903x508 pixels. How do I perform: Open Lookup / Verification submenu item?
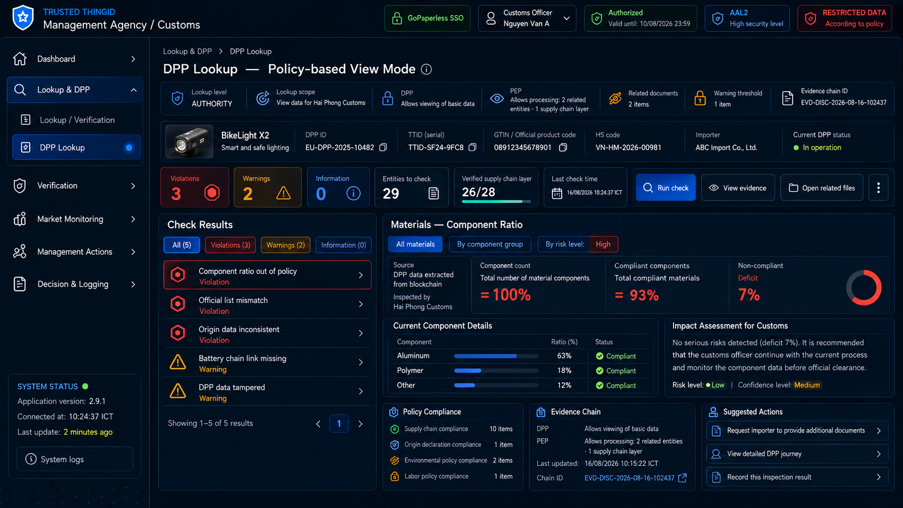[77, 120]
